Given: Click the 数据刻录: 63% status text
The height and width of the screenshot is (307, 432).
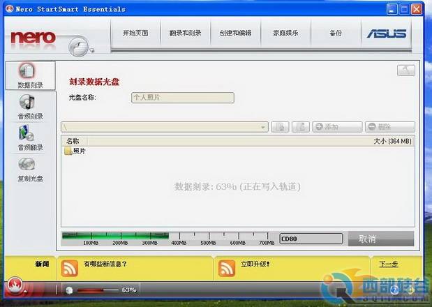Looking at the screenshot, I should pyautogui.click(x=237, y=186).
